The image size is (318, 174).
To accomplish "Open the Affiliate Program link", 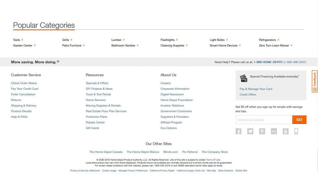I will point(171,122).
